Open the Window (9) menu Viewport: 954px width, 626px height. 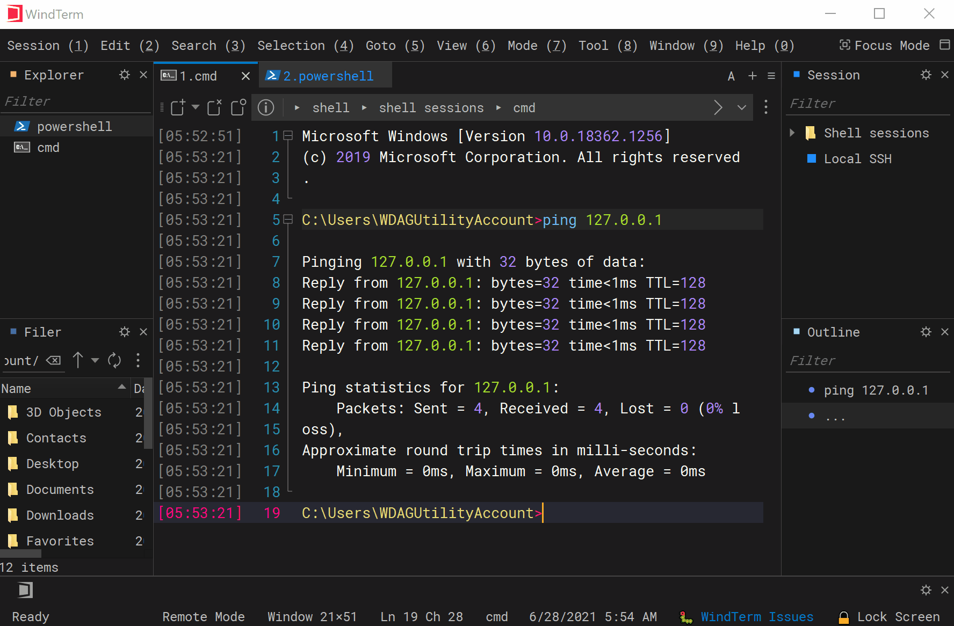tap(686, 46)
